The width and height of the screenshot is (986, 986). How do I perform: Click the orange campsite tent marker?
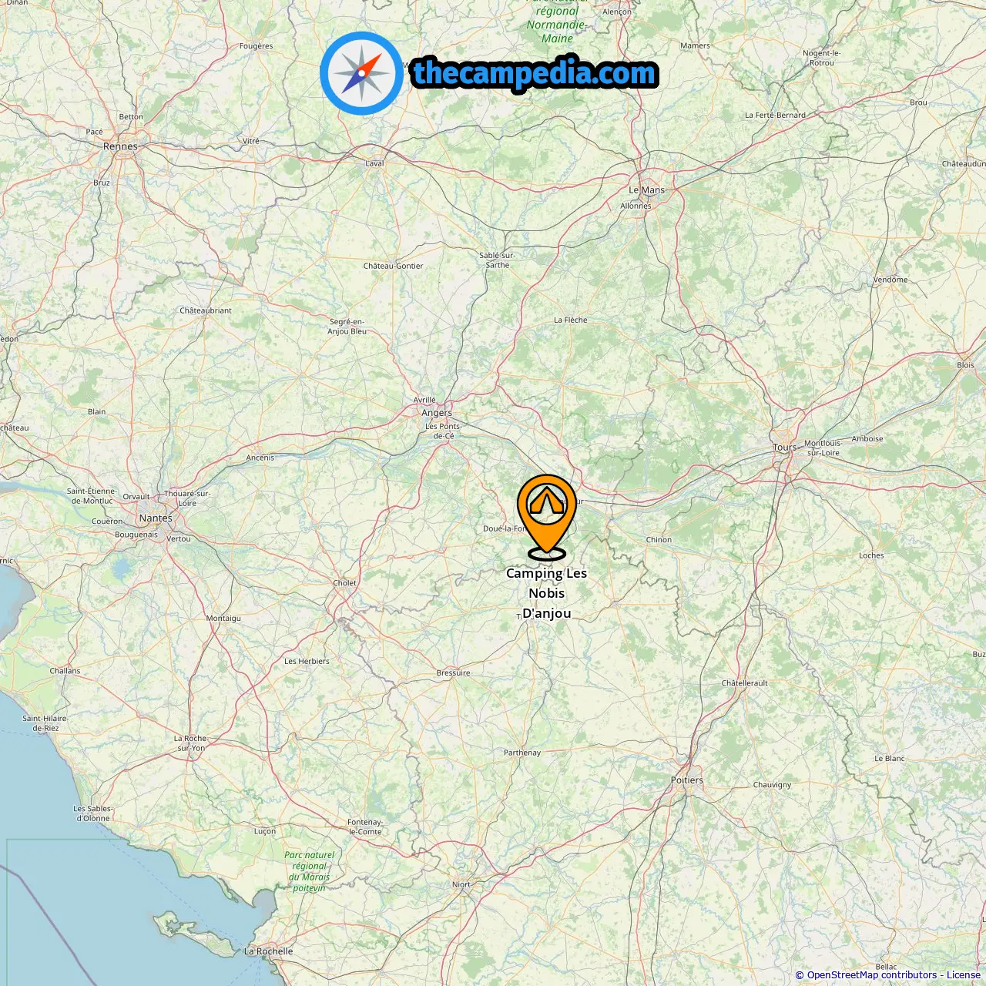[547, 516]
